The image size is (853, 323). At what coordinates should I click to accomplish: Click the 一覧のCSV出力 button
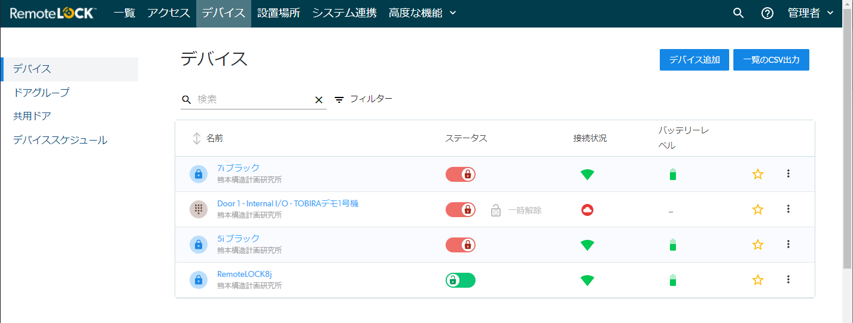[x=771, y=60]
